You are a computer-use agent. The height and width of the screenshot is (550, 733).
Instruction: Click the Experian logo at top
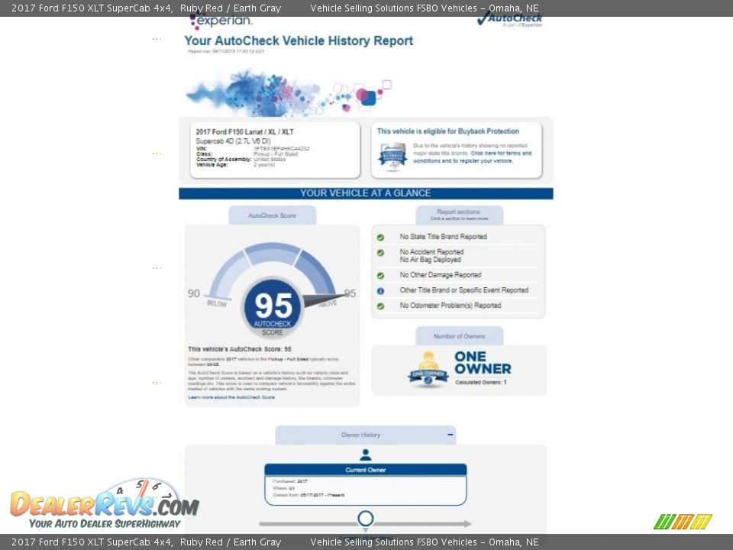[221, 21]
